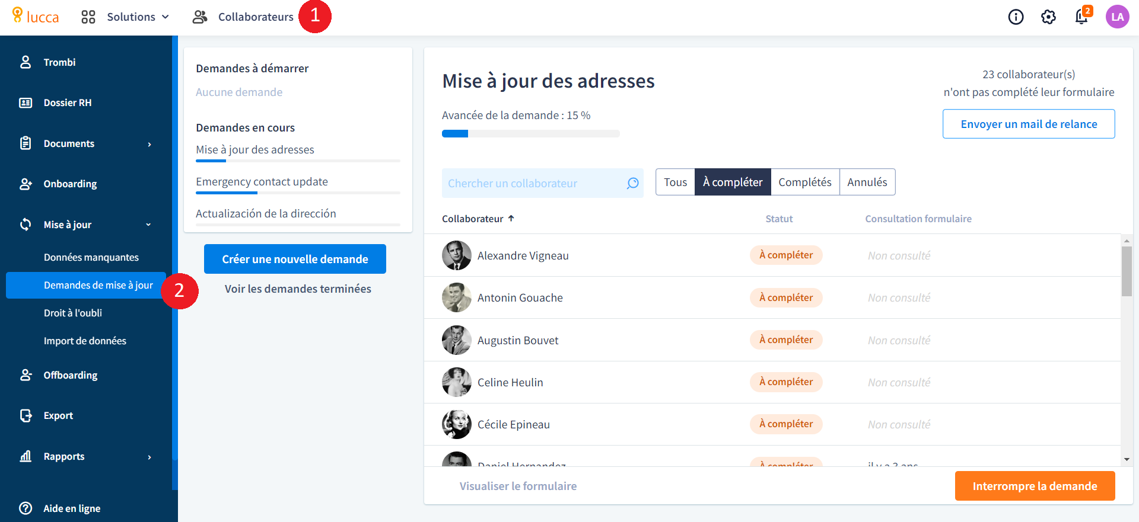Open Données manquantes in the sidebar
The image size is (1139, 522).
91,257
